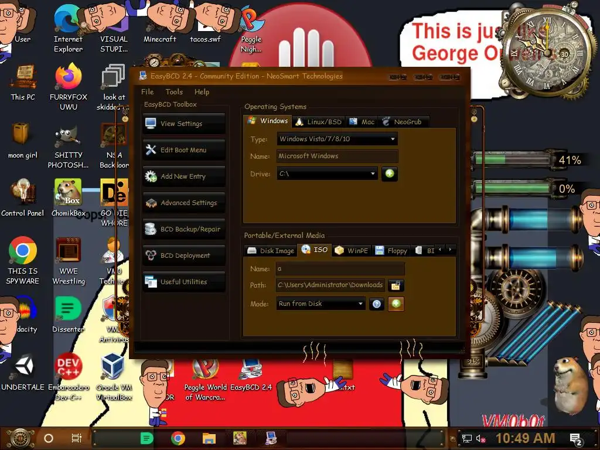Click the steampunk clock gadget

[547, 53]
